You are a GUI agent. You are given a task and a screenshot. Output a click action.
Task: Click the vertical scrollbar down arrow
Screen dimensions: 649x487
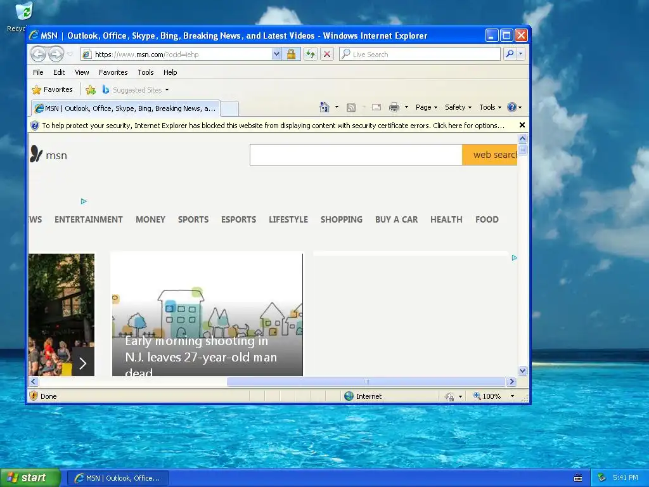tap(522, 370)
